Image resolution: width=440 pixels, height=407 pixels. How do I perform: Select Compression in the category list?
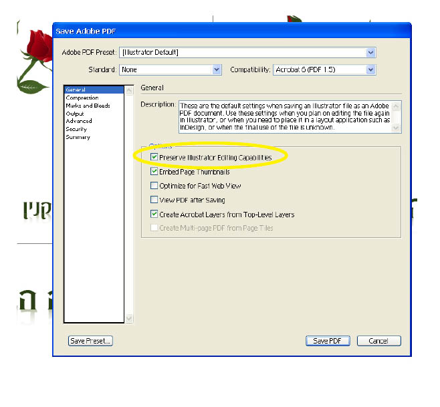coord(82,98)
